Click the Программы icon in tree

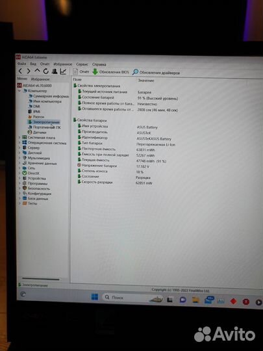click(x=25, y=183)
